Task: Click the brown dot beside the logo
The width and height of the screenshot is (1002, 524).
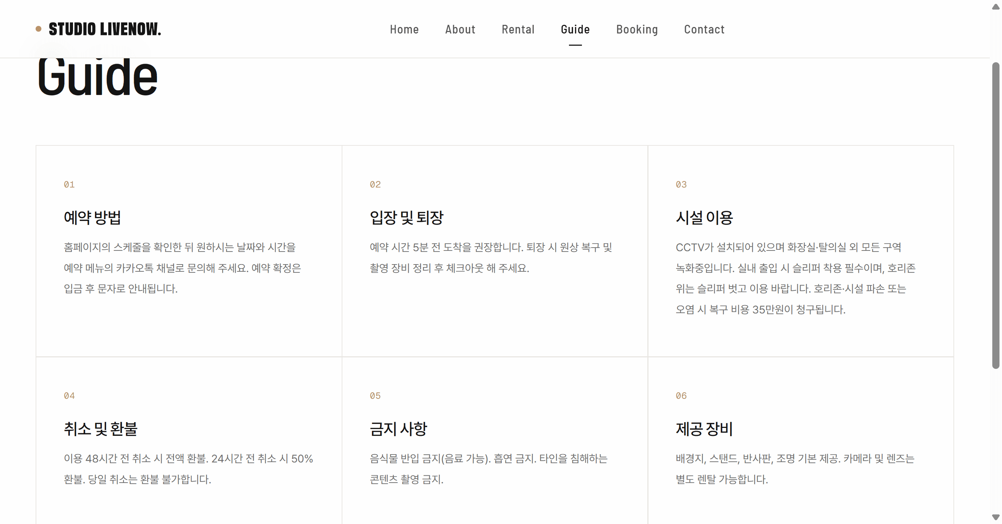Action: [x=38, y=29]
